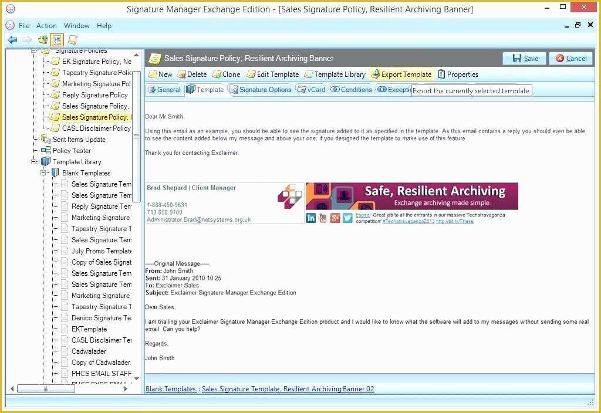This screenshot has height=413, width=601.
Task: Open policy Properties
Action: (x=458, y=75)
